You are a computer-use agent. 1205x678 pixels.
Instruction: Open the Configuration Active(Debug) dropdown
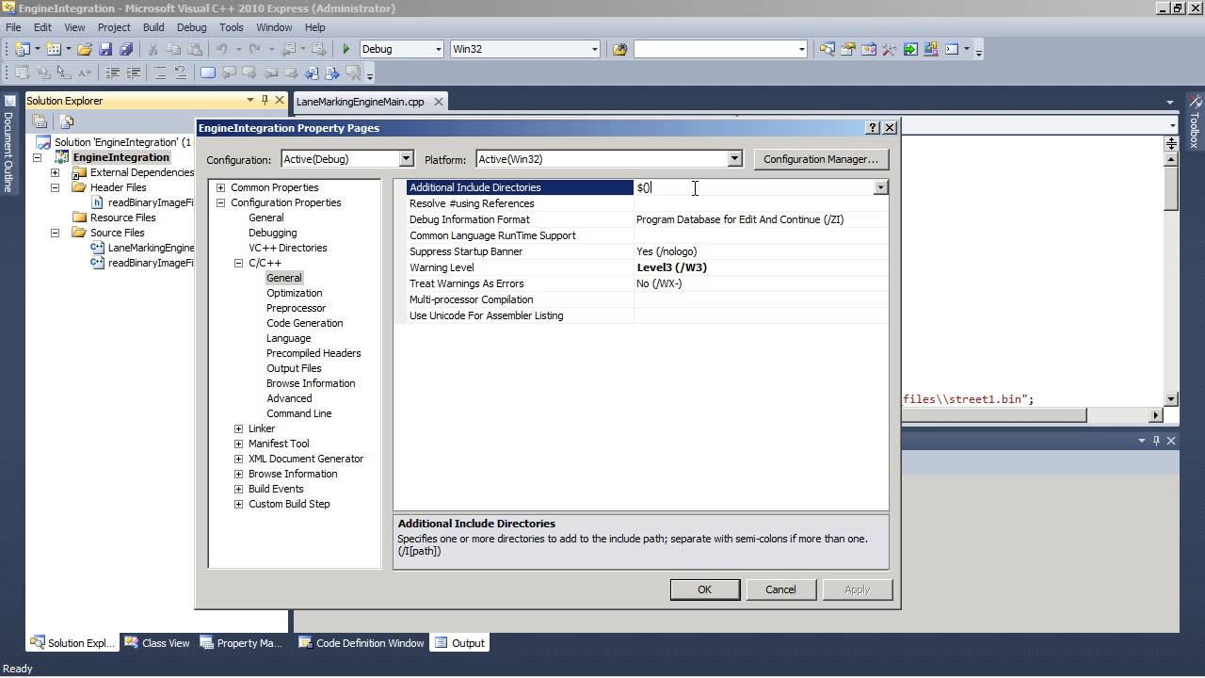406,159
